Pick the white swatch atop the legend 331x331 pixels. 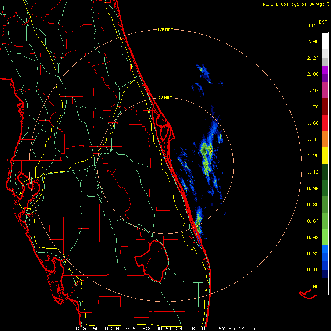click(325, 41)
